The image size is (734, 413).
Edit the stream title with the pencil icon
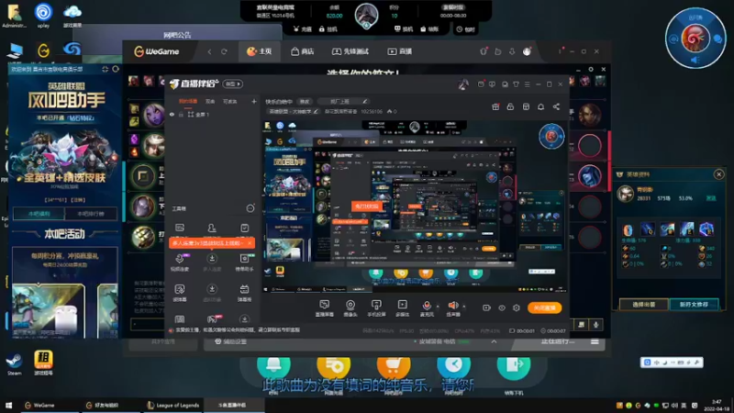click(364, 101)
